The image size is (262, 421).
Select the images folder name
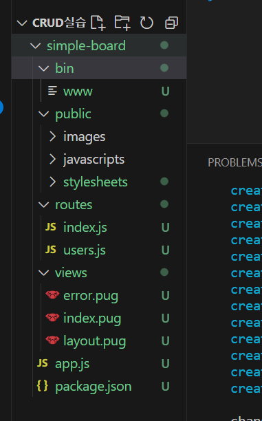click(x=85, y=137)
